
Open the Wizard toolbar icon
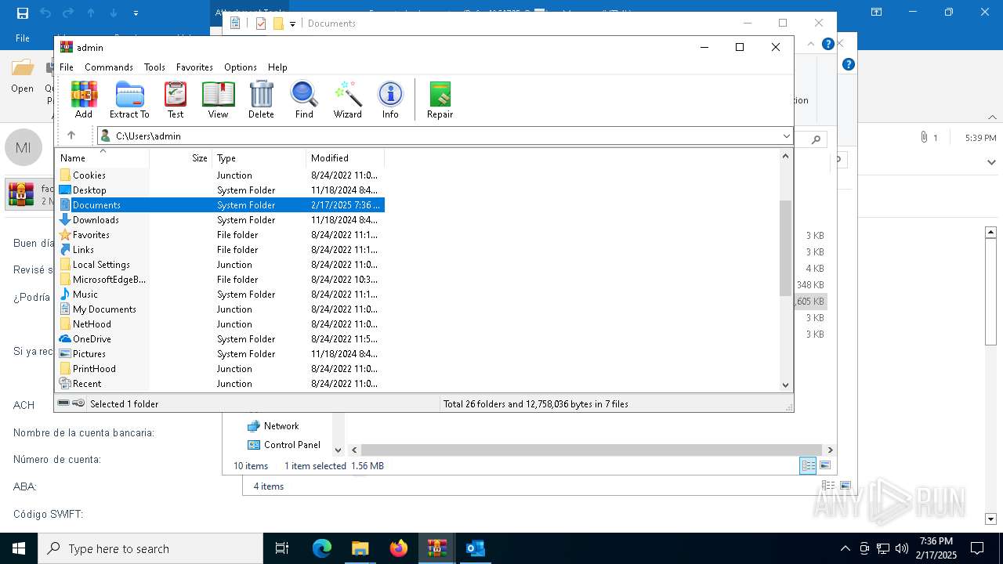click(x=347, y=99)
